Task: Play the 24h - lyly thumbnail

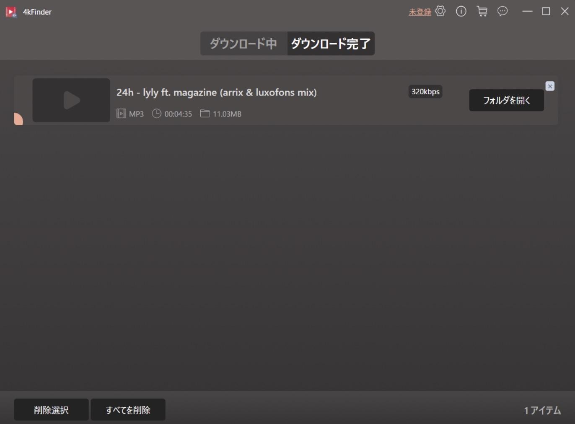Action: (x=71, y=100)
